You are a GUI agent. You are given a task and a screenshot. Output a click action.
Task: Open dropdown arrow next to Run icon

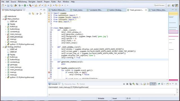[x=27, y=5]
